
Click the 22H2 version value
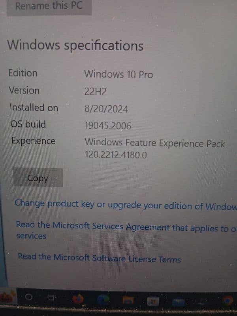pyautogui.click(x=96, y=92)
